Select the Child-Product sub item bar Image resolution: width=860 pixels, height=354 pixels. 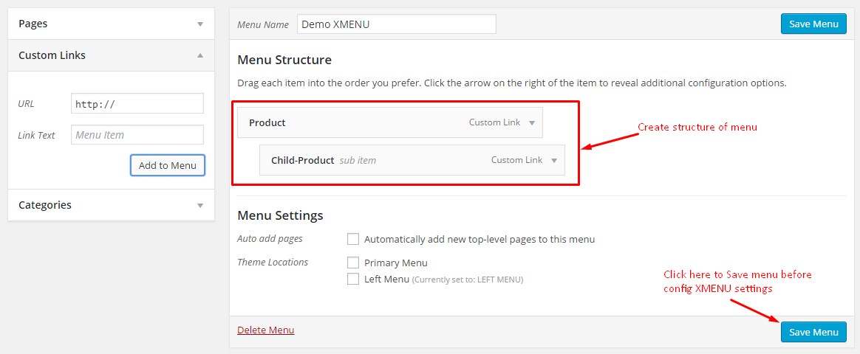point(412,160)
